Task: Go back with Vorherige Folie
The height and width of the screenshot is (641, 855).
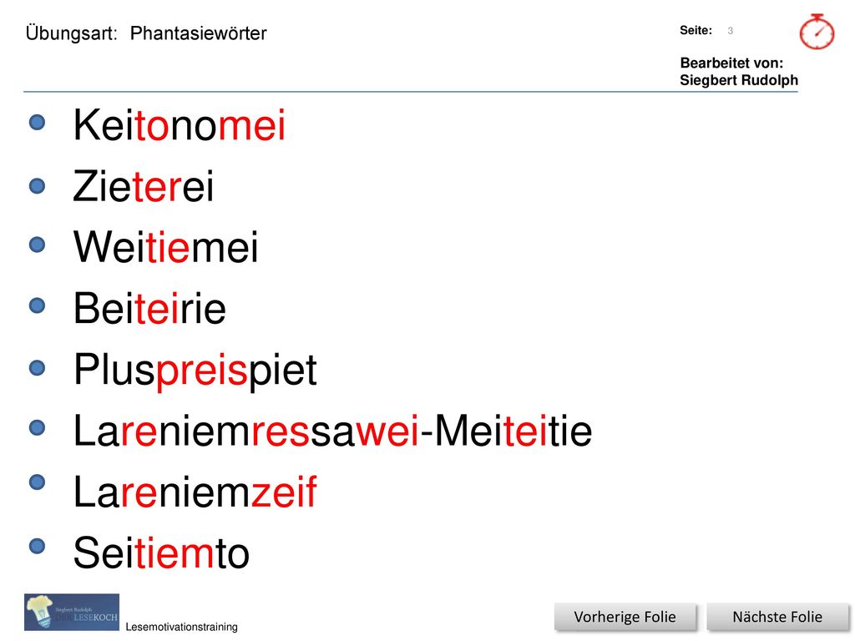Action: (x=625, y=617)
